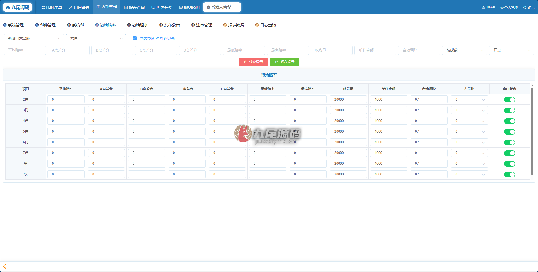Viewport: 538px width, 272px height.
Task: Open the 按成数 dropdown
Action: coord(465,50)
